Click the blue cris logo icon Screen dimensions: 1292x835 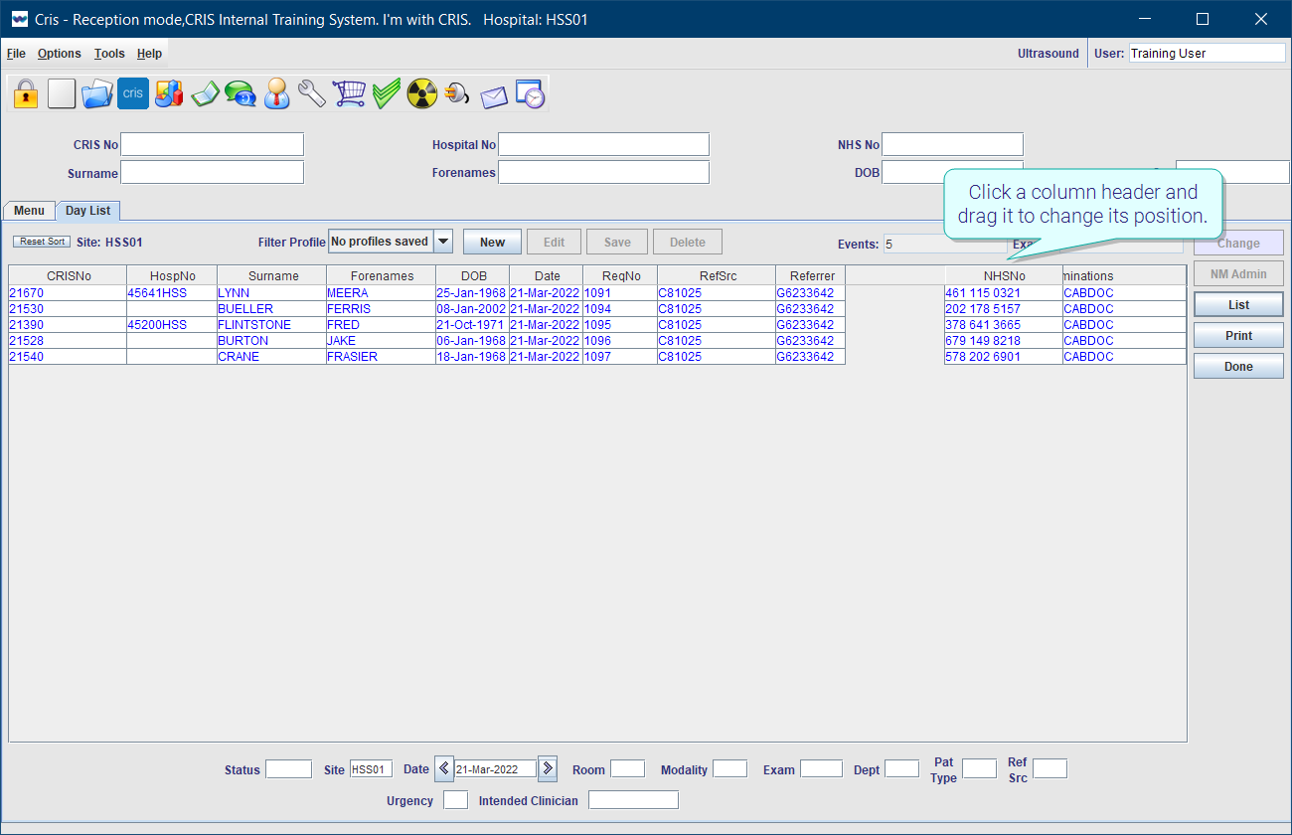coord(133,93)
